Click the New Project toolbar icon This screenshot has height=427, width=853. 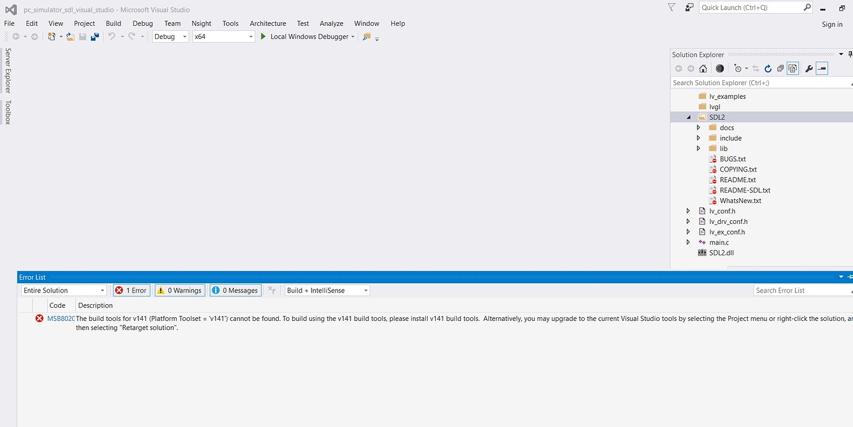52,36
